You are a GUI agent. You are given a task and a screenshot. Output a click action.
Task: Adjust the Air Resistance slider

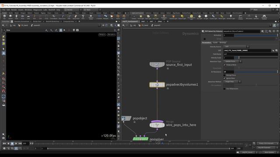pos(256,72)
